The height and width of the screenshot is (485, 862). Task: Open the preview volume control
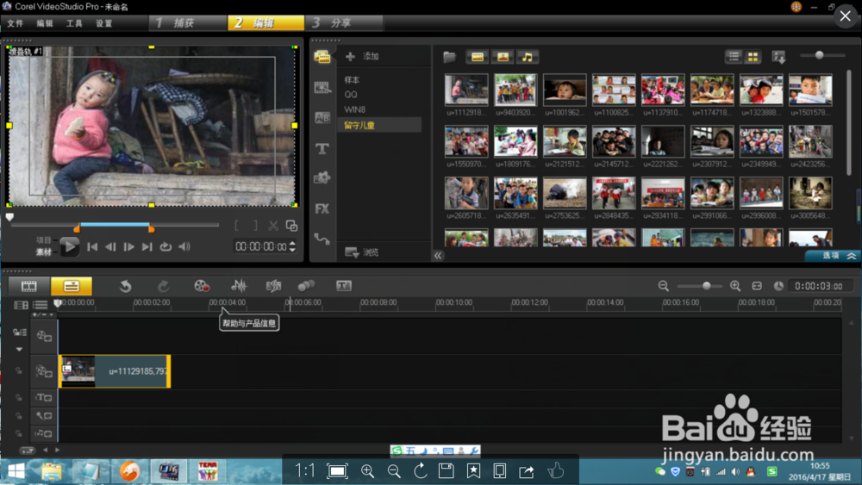(184, 246)
